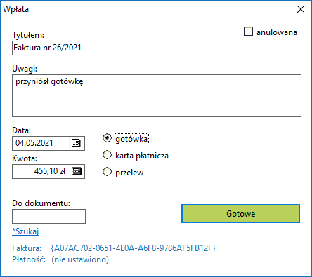312x277 pixels.
Task: Focus the empty Do dokumentu field
Action: pyautogui.click(x=48, y=217)
